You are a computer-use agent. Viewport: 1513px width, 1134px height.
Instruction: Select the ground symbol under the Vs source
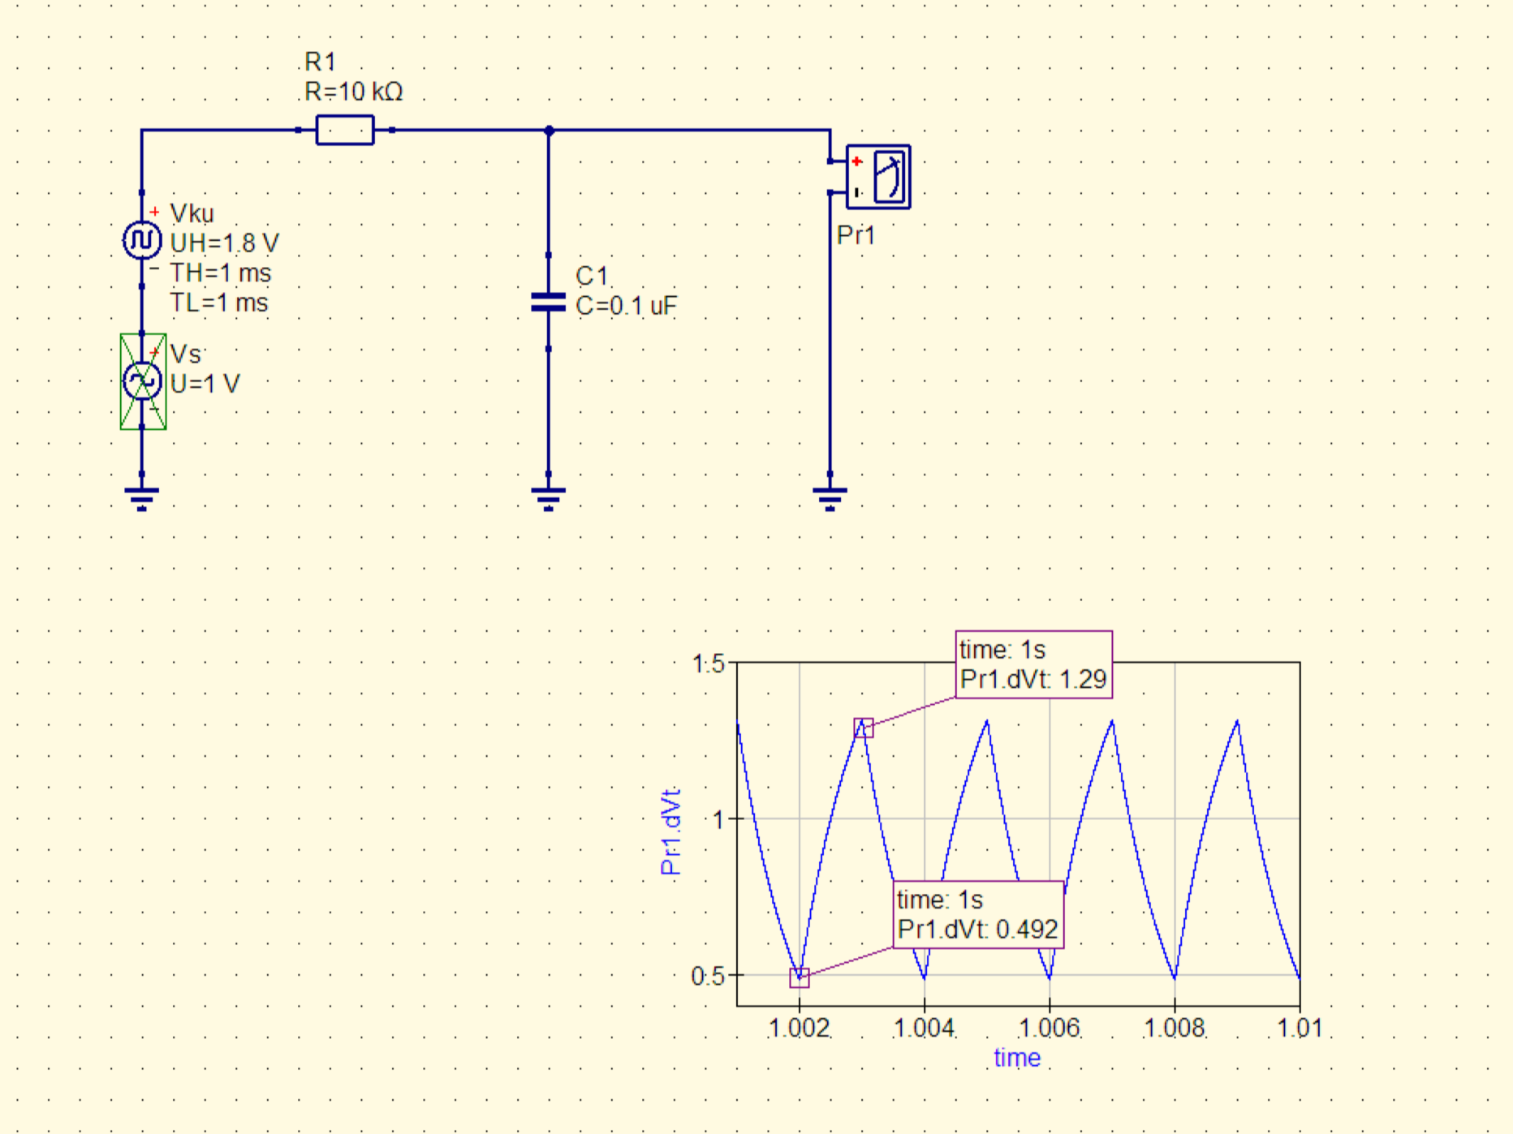(x=142, y=495)
